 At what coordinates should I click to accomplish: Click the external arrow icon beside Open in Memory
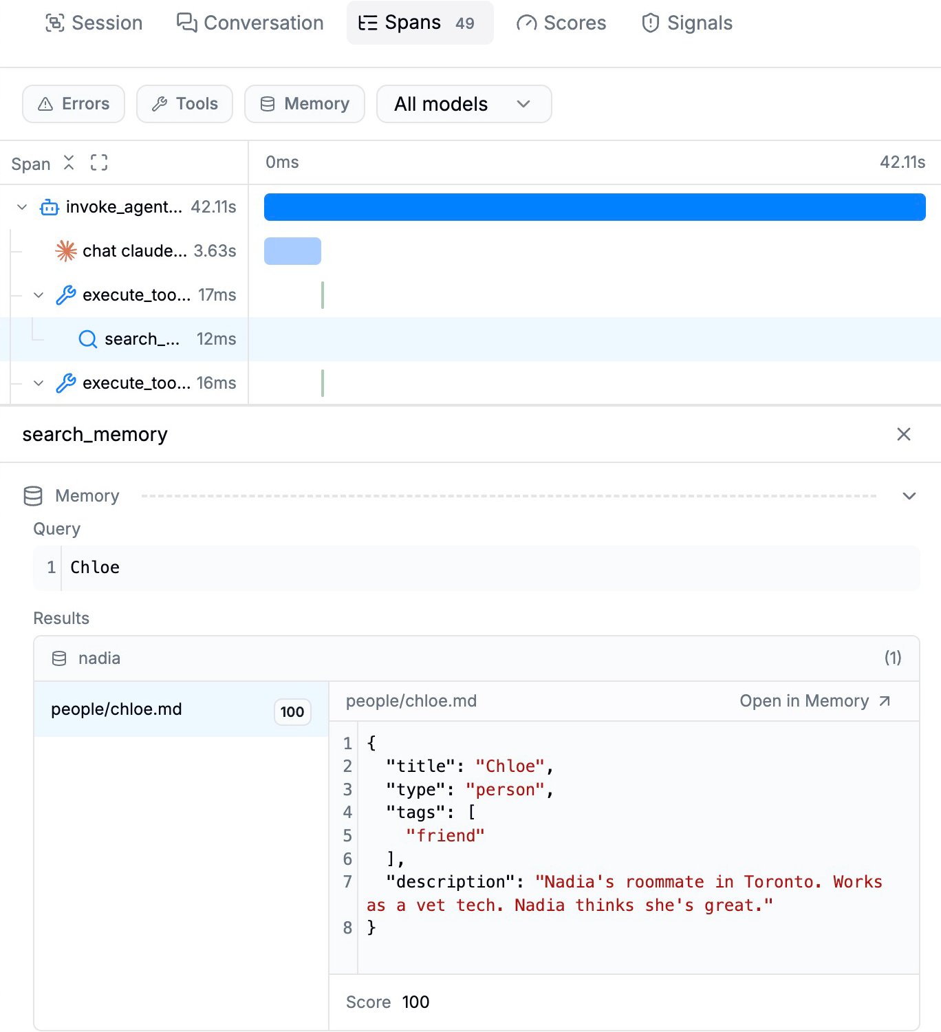pos(885,701)
